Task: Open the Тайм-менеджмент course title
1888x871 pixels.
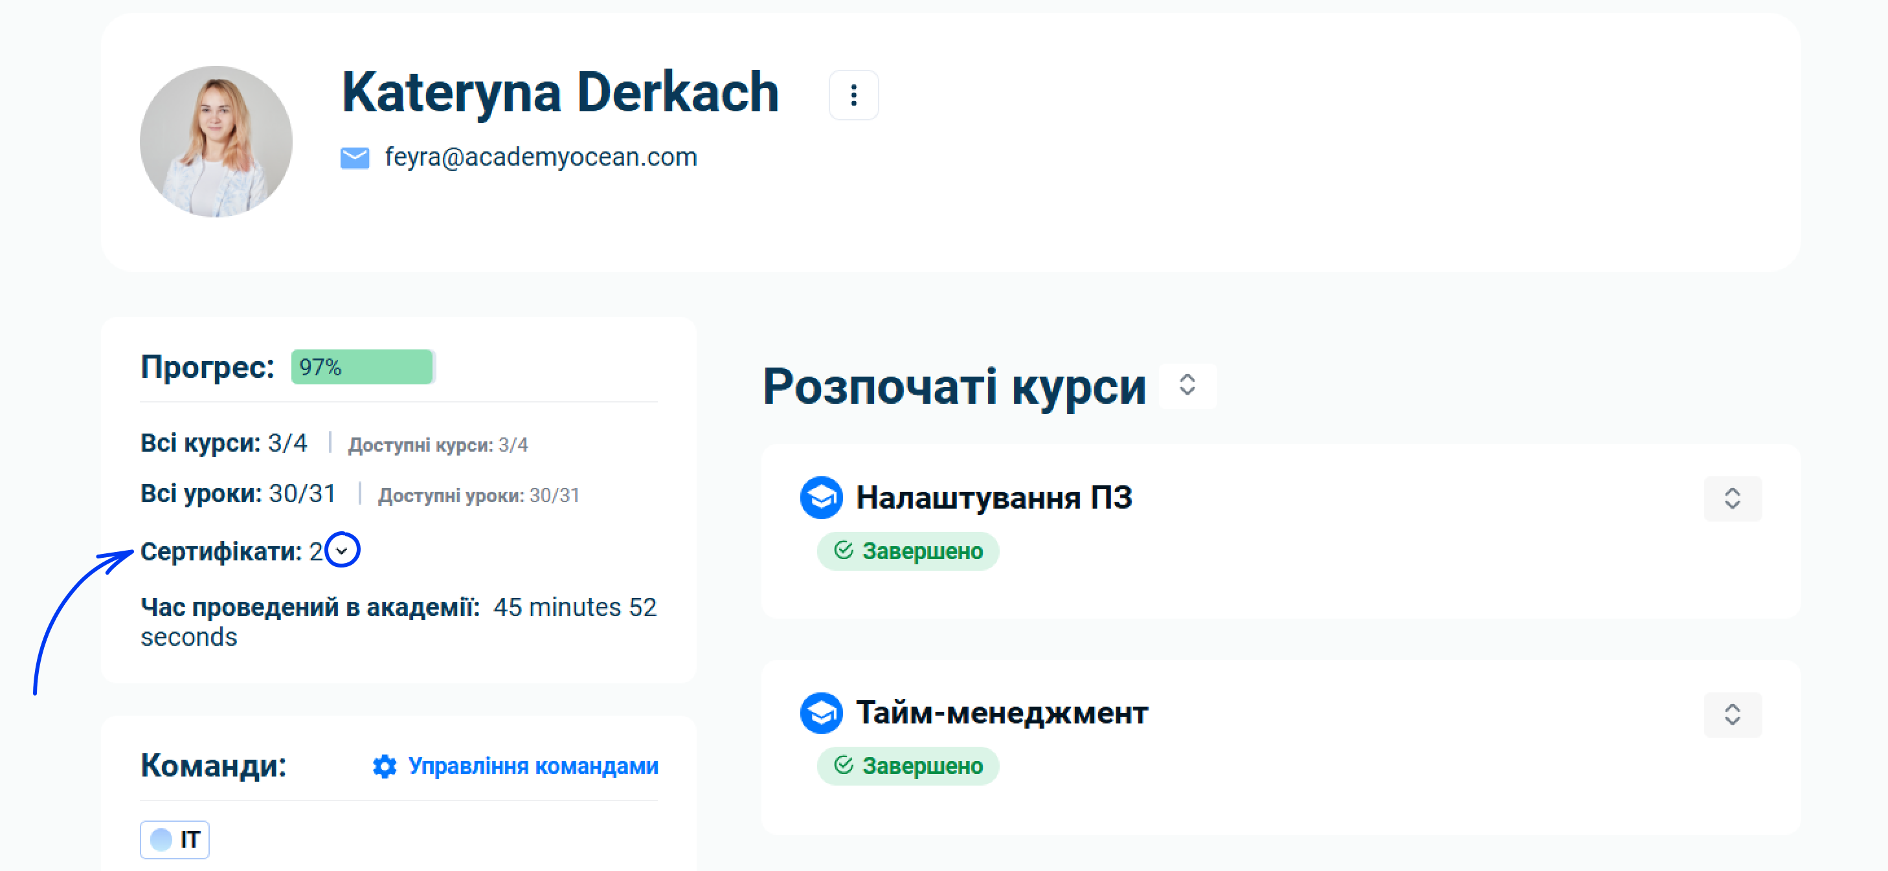Action: 1002,712
